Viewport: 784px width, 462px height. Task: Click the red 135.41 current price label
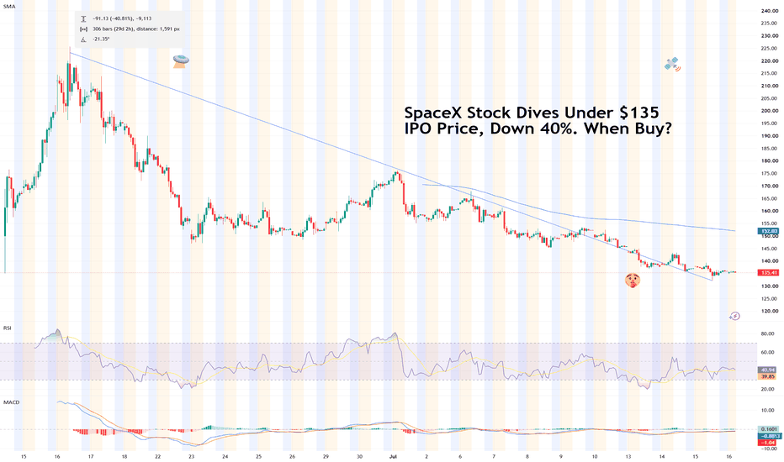point(769,273)
